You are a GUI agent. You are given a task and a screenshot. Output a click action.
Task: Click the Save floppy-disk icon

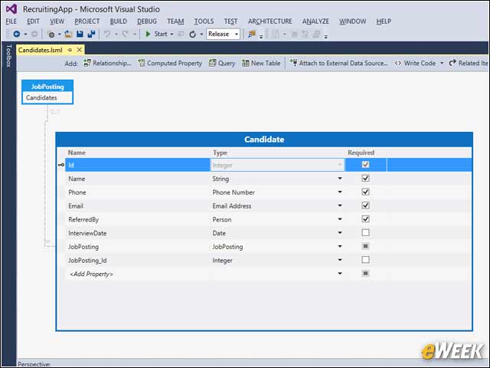[x=80, y=34]
